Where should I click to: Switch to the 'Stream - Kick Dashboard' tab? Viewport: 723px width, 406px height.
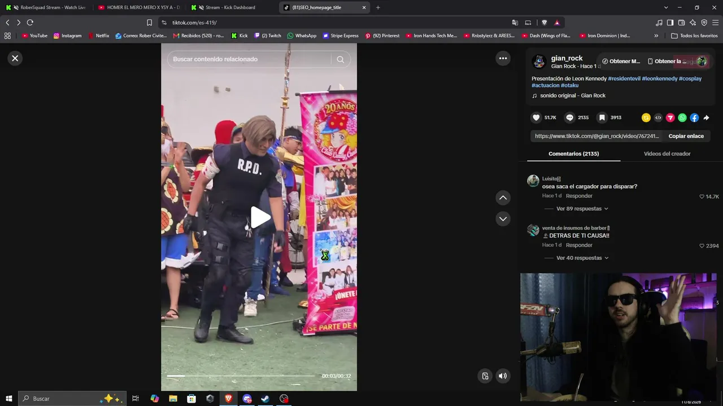coord(230,7)
